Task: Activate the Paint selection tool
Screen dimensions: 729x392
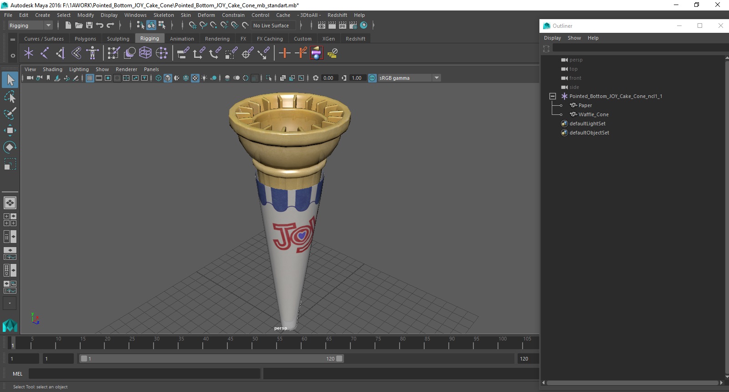Action: point(10,113)
